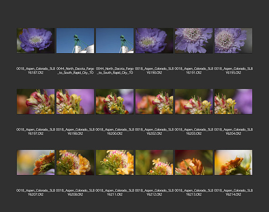Select the filename label ending Y6191.CR2
The image size is (269, 212).
194,71
